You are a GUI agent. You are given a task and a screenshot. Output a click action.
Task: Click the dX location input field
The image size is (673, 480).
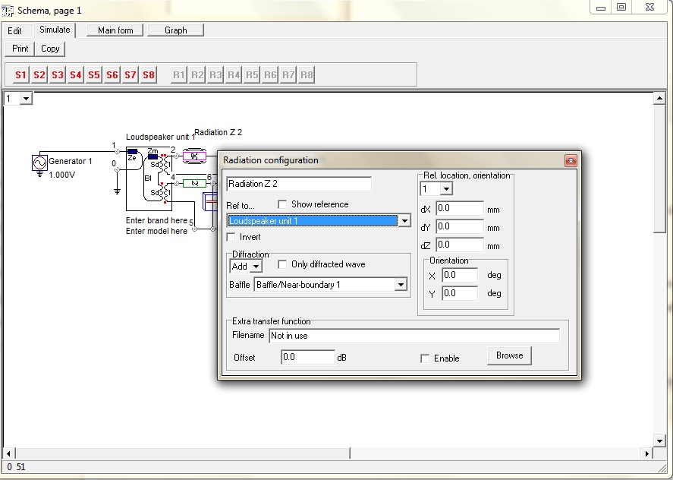[x=460, y=208]
